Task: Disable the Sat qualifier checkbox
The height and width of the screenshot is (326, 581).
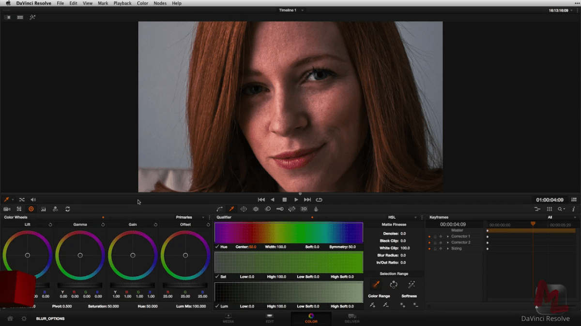Action: point(216,277)
